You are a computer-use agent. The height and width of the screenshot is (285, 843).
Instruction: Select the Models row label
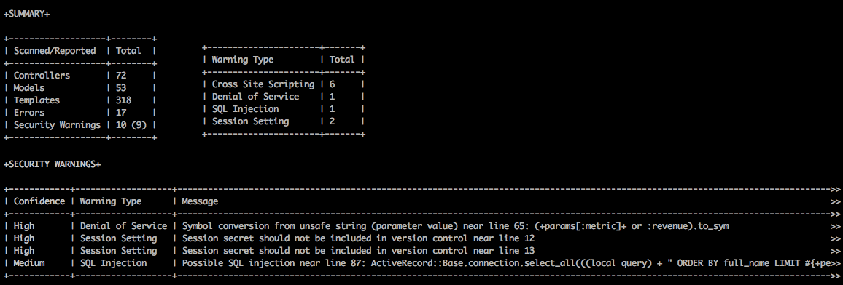click(29, 88)
